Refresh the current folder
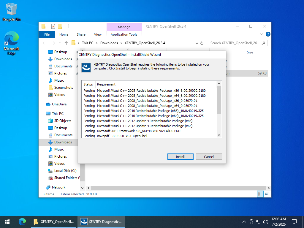This screenshot has height=228, width=304. point(202,43)
